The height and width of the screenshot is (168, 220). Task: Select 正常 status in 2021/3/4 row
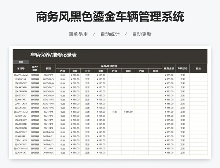tap(182, 112)
